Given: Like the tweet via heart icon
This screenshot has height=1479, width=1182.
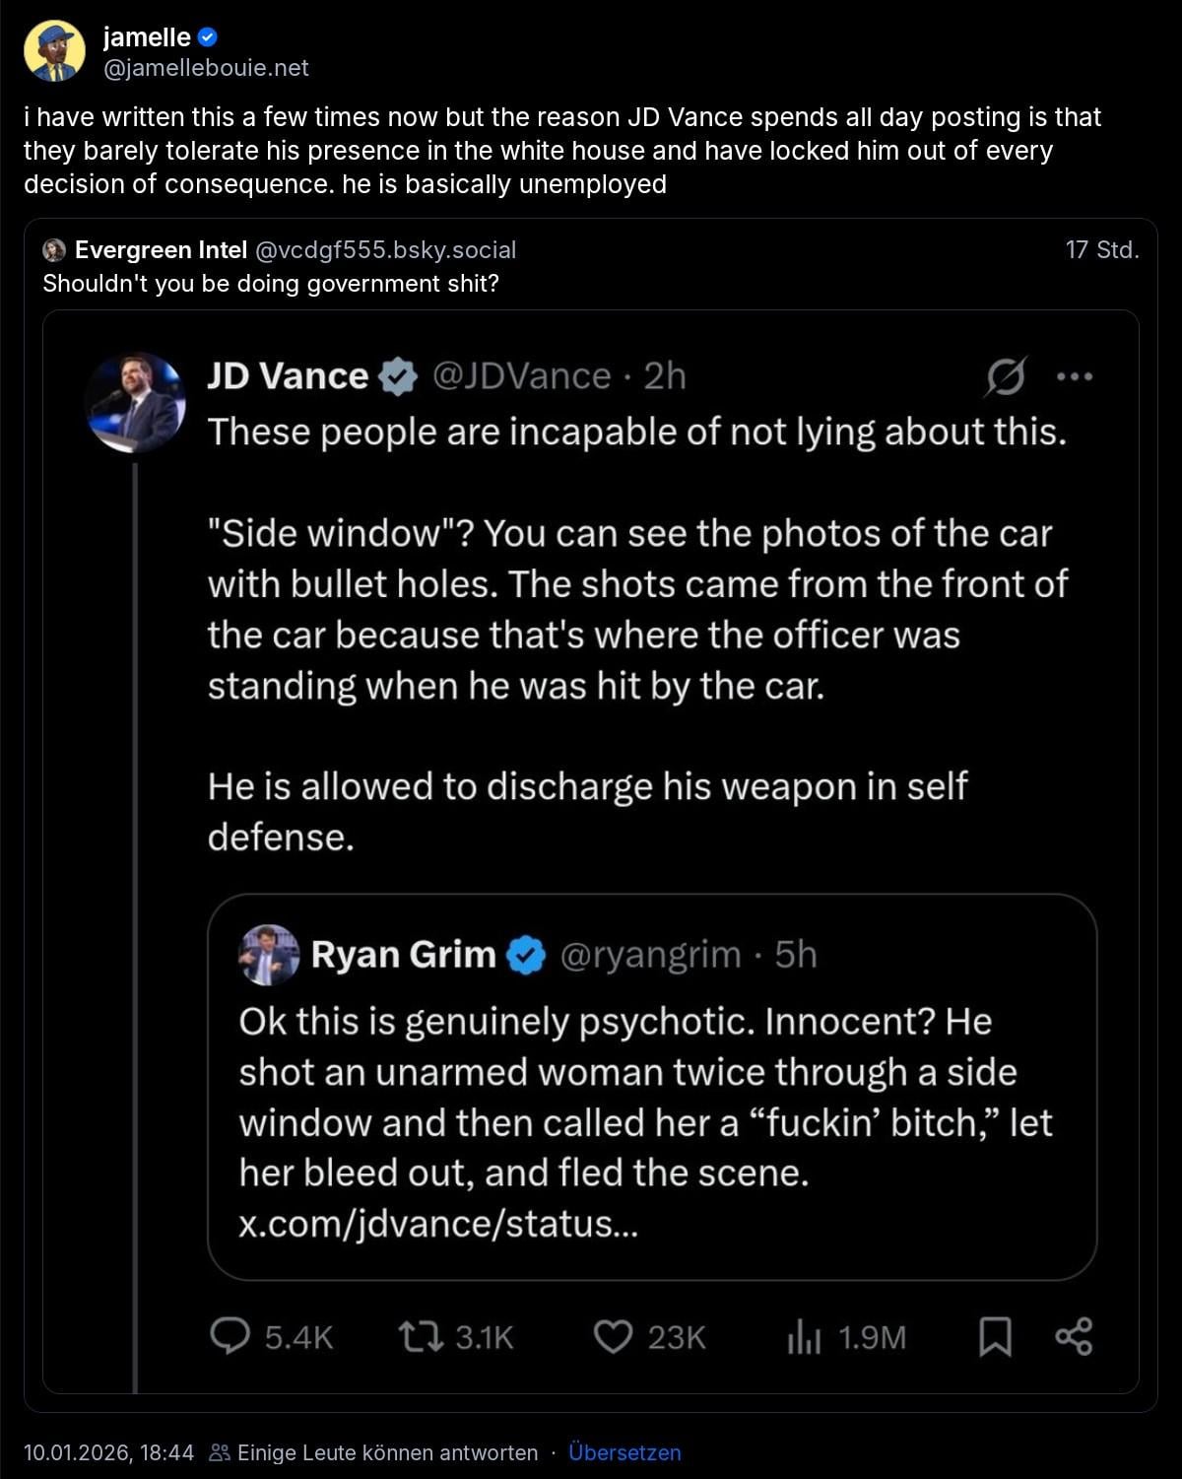Looking at the screenshot, I should (x=613, y=1336).
